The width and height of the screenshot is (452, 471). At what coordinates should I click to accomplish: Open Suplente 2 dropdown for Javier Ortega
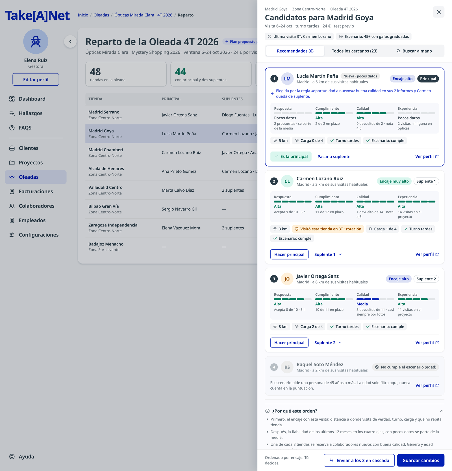pos(328,343)
